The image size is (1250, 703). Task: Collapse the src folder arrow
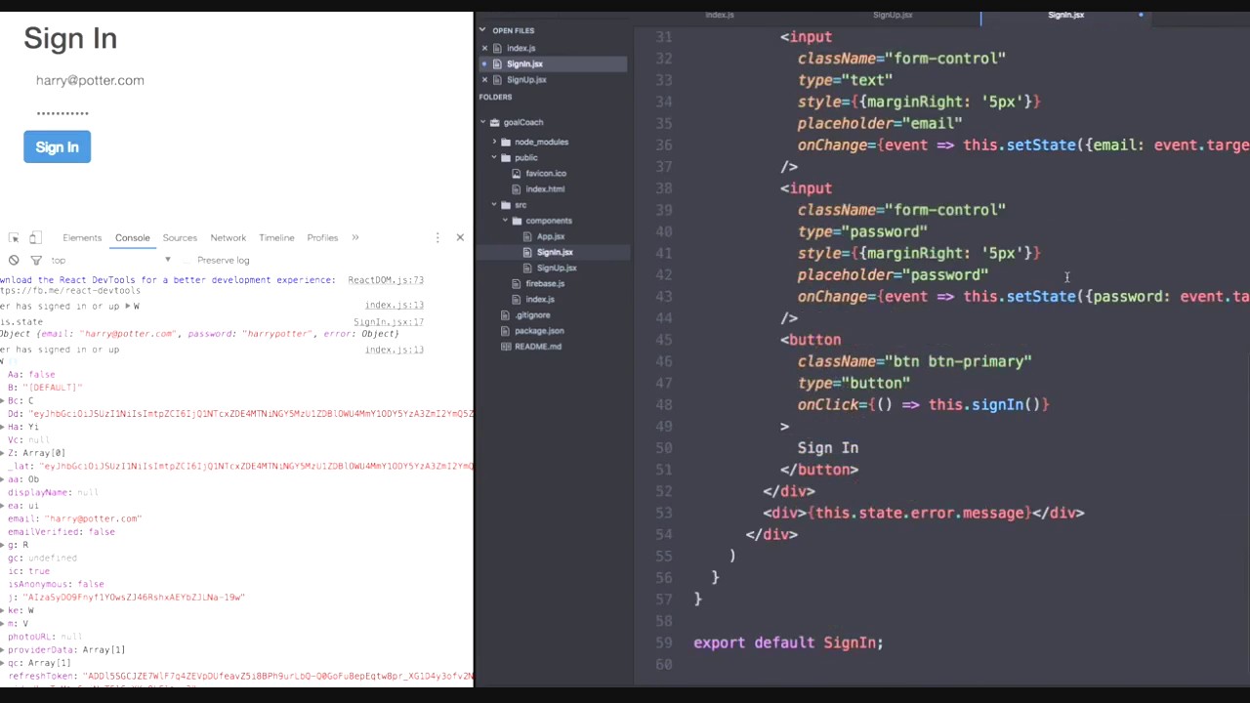[494, 205]
